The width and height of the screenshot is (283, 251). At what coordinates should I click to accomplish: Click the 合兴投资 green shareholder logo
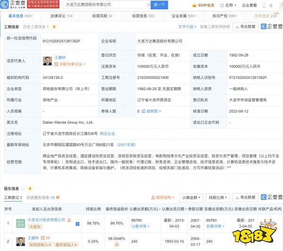(21, 223)
